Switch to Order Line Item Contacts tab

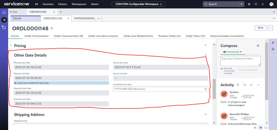coord(103,36)
